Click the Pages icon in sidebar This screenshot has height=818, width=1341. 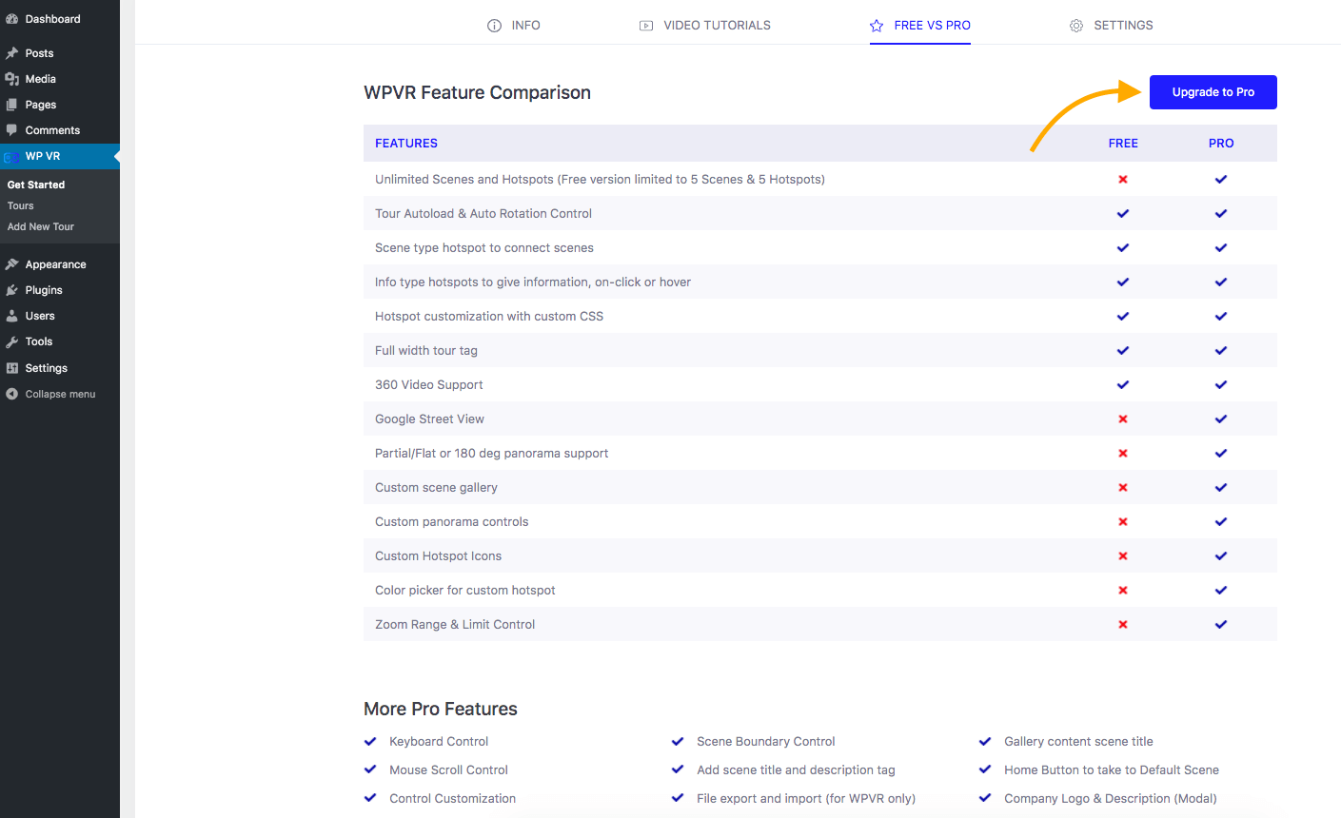click(12, 105)
